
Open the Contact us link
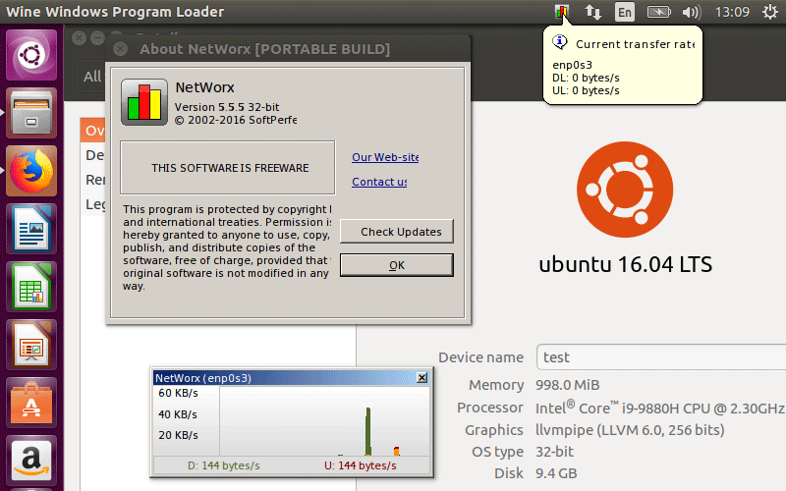[x=379, y=182]
